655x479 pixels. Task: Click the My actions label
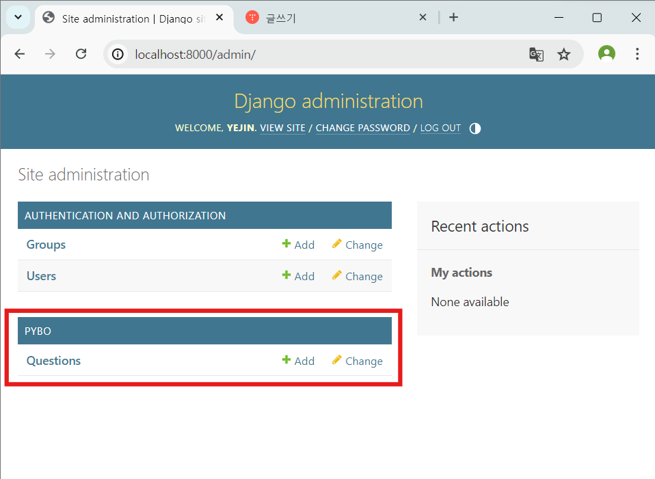click(x=462, y=273)
